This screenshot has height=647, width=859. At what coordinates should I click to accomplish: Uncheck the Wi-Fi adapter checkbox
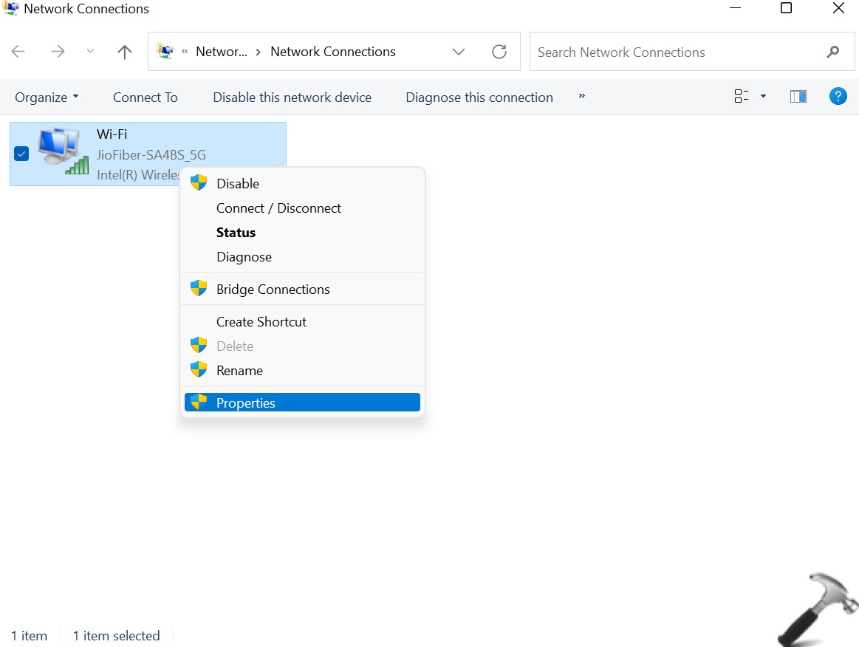click(x=21, y=154)
